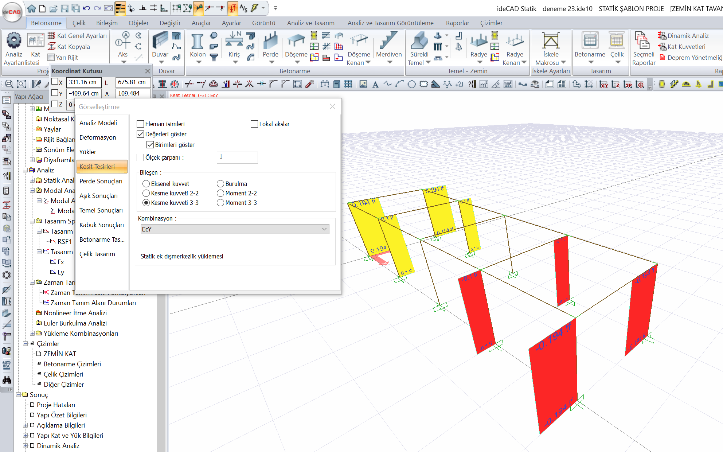Enable the Ölçek çarpanı checkbox
Image resolution: width=723 pixels, height=452 pixels.
pyautogui.click(x=140, y=157)
